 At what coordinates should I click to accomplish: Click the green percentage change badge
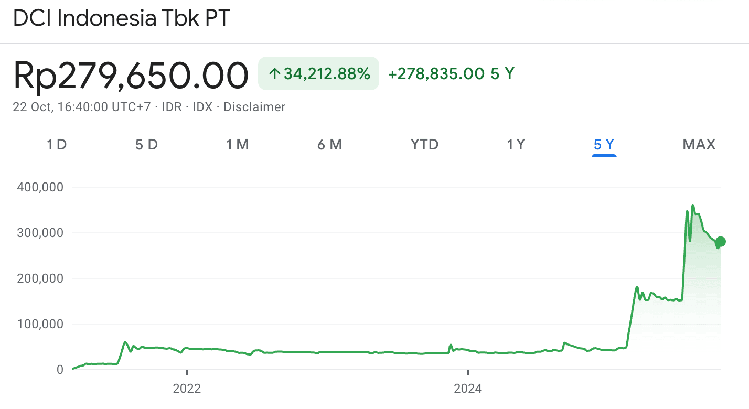click(x=318, y=73)
